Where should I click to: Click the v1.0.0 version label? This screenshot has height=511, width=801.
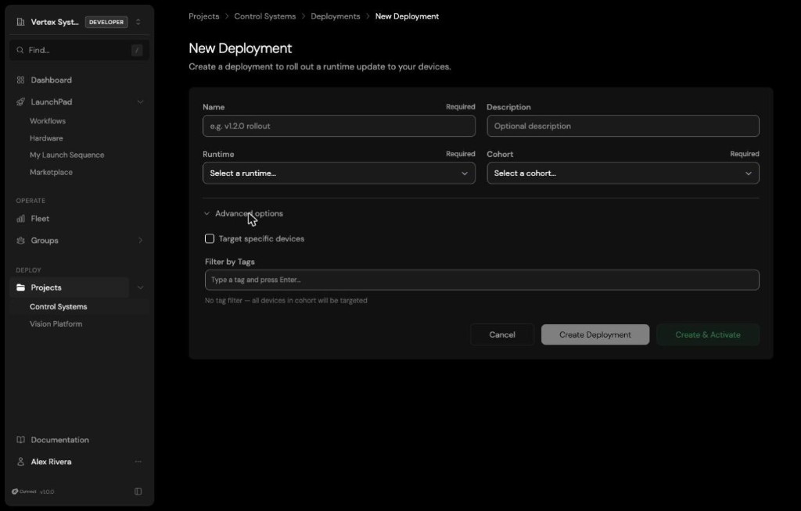[47, 492]
